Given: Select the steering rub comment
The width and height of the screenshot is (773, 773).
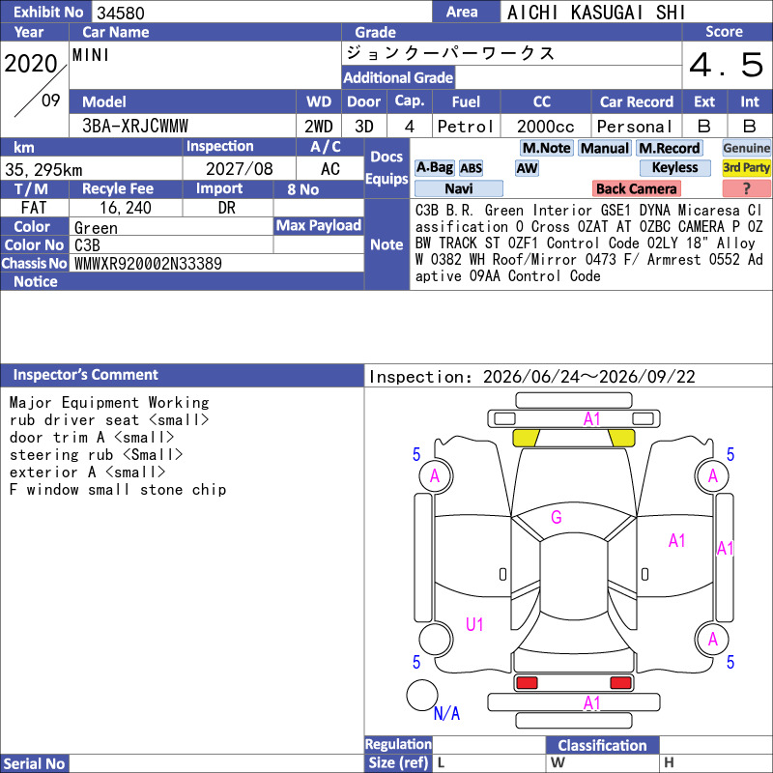Looking at the screenshot, I should (x=96, y=454).
